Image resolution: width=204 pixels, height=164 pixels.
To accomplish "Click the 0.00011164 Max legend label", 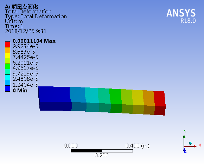I will coord(34,41).
